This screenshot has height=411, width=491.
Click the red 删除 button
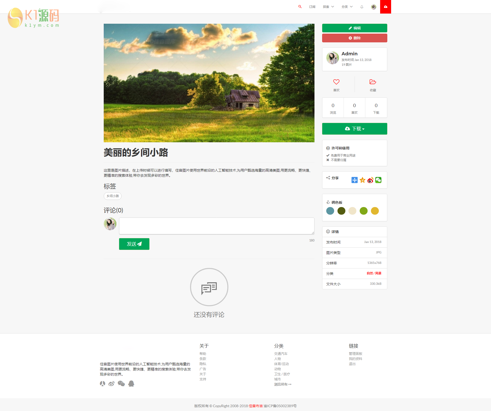(355, 38)
